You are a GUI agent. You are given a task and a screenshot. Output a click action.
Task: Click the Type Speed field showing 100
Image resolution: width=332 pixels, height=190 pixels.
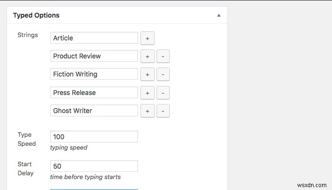coord(94,137)
